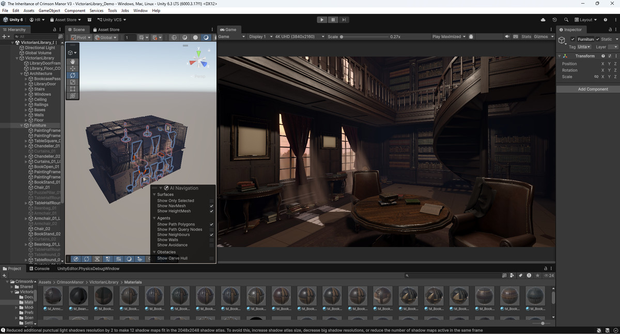Toggle the Static checkbox in Inspector
Screen dimensions: 620x334
(598, 39)
